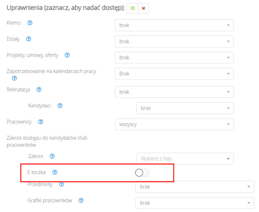Viewport: 259px width, 212px height.
Task: Click help icon for Projekty, umowy, oferty
Action: click(67, 55)
